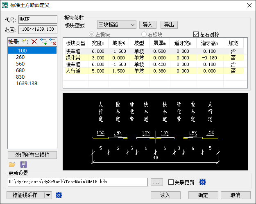Click the 人行道 row type cell
256x204 pixels.
(x=76, y=71)
